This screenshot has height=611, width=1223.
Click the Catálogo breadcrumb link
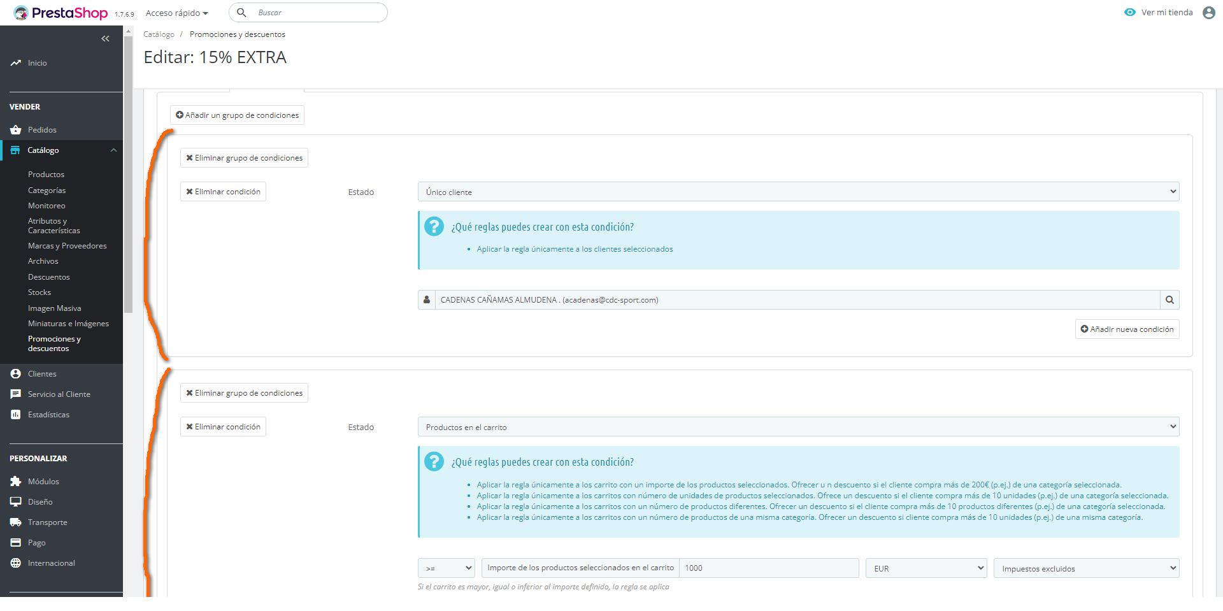pyautogui.click(x=159, y=34)
